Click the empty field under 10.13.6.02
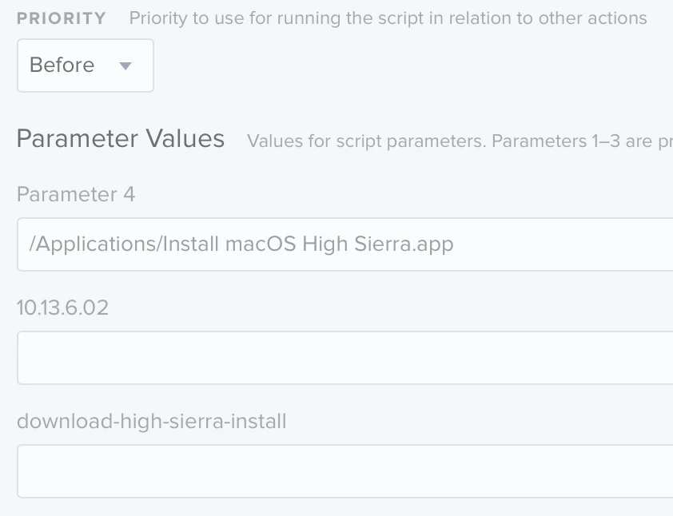Screen dimensions: 673x516 [344, 358]
